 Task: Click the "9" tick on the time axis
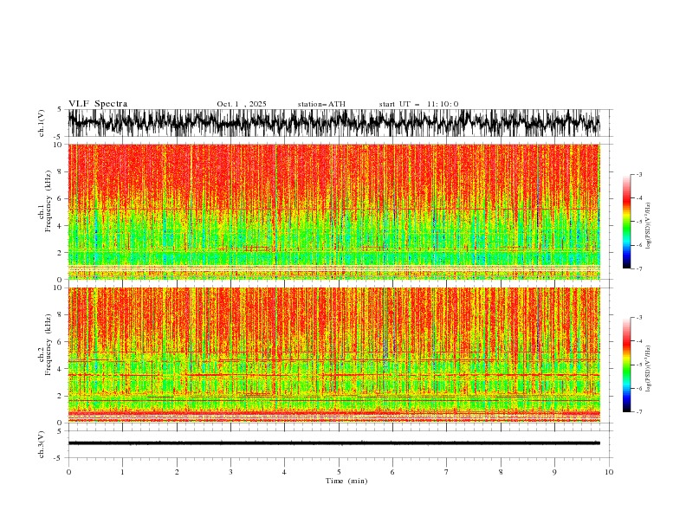coord(554,472)
